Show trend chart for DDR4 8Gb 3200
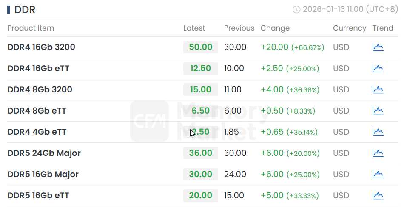 click(378, 89)
